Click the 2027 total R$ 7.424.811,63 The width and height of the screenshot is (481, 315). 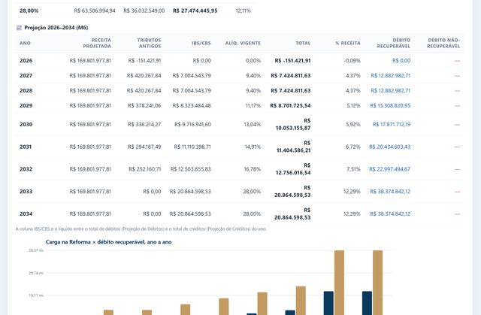(291, 76)
